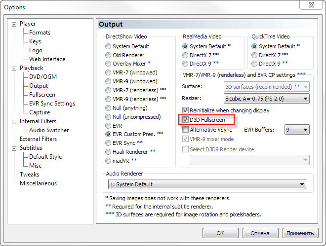Click the Применить (Apply) button
326x246 pixels.
pyautogui.click(x=299, y=233)
